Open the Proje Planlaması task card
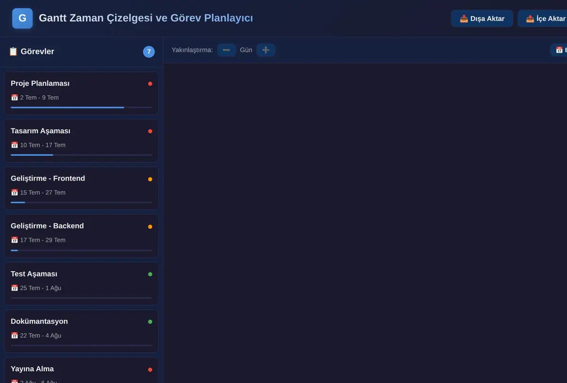The image size is (567, 383). click(x=81, y=93)
